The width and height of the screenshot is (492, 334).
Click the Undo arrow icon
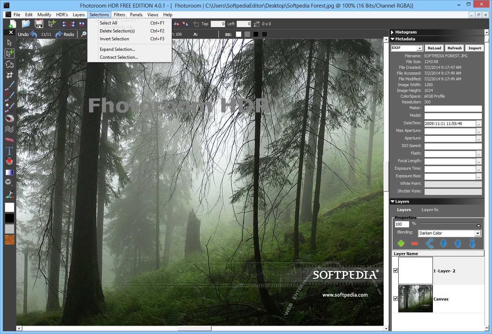coord(34,35)
